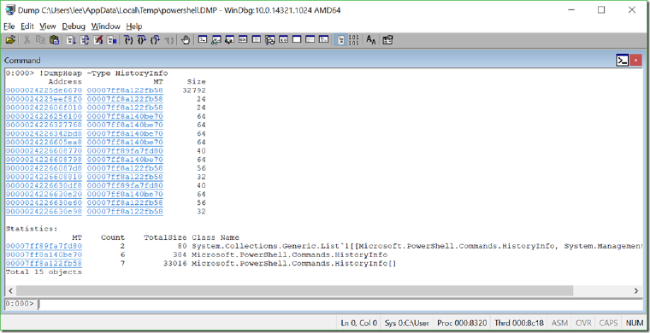Open the View menu
The width and height of the screenshot is (650, 333).
click(48, 26)
